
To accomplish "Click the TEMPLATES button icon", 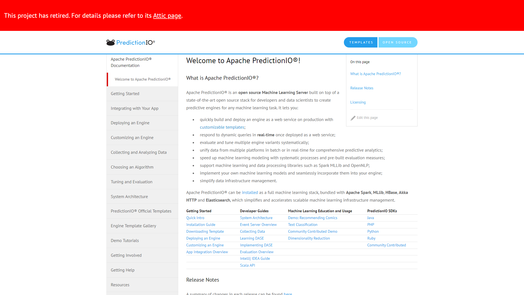I will click(x=361, y=42).
